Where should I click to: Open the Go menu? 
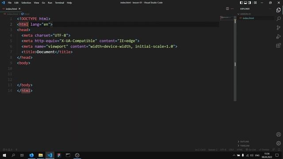pyautogui.click(x=43, y=3)
